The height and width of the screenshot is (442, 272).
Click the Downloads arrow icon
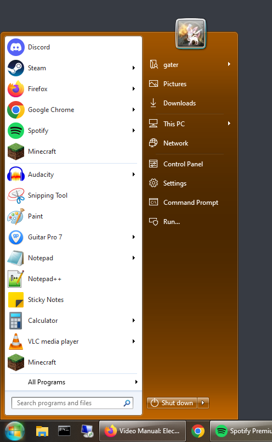(154, 103)
